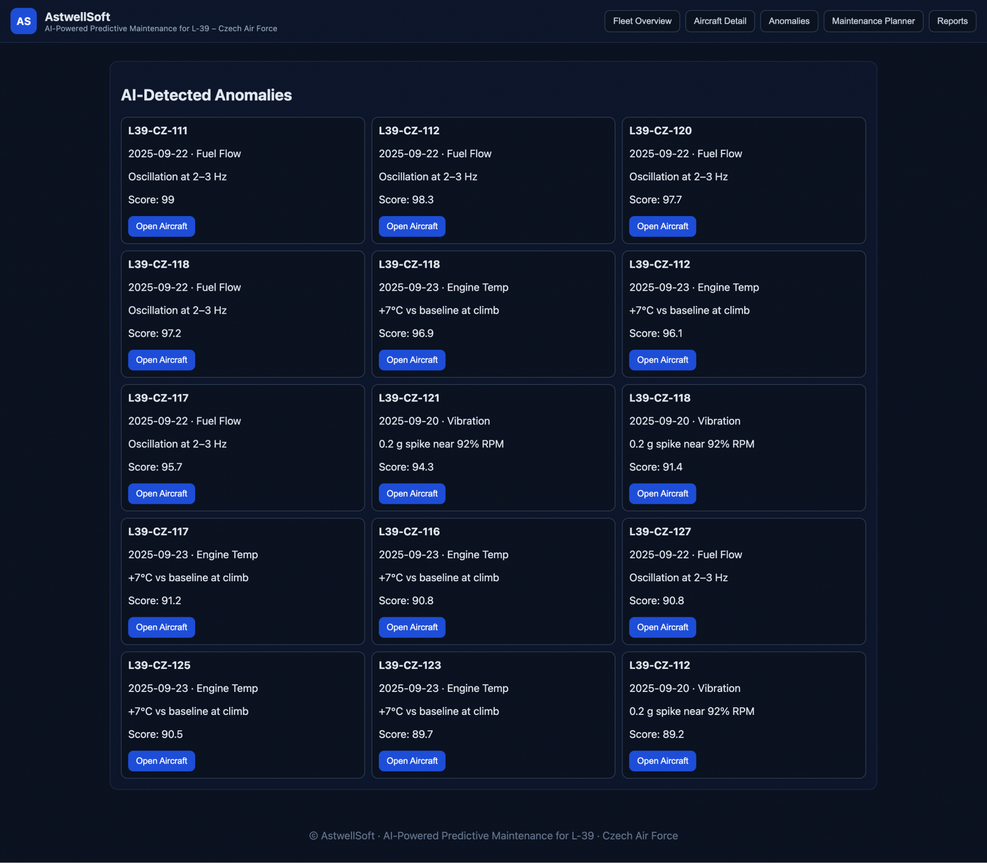This screenshot has width=987, height=863.
Task: Switch to Maintenance Planner
Action: click(873, 21)
